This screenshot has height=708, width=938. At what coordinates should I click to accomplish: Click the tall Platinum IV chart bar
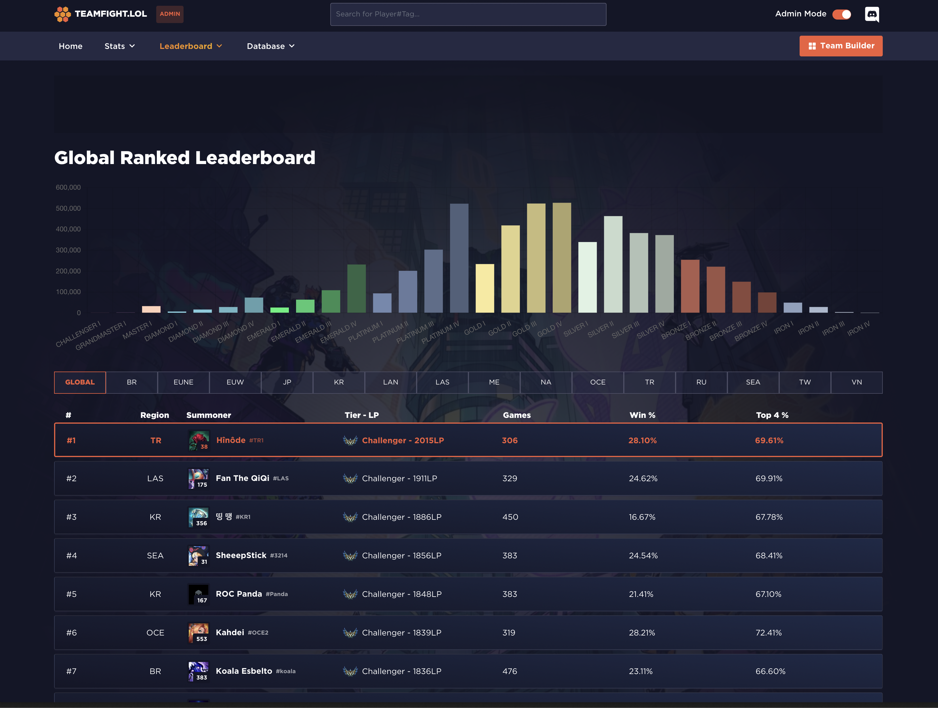pos(459,258)
